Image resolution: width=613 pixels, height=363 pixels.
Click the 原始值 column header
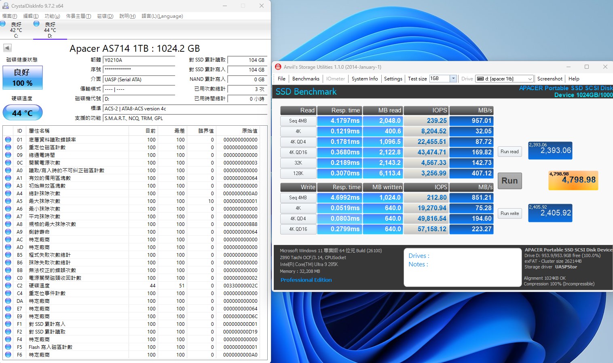coord(249,131)
